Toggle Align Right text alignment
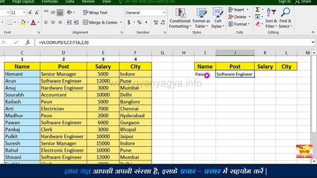The image size is (317, 178). click(x=60, y=22)
